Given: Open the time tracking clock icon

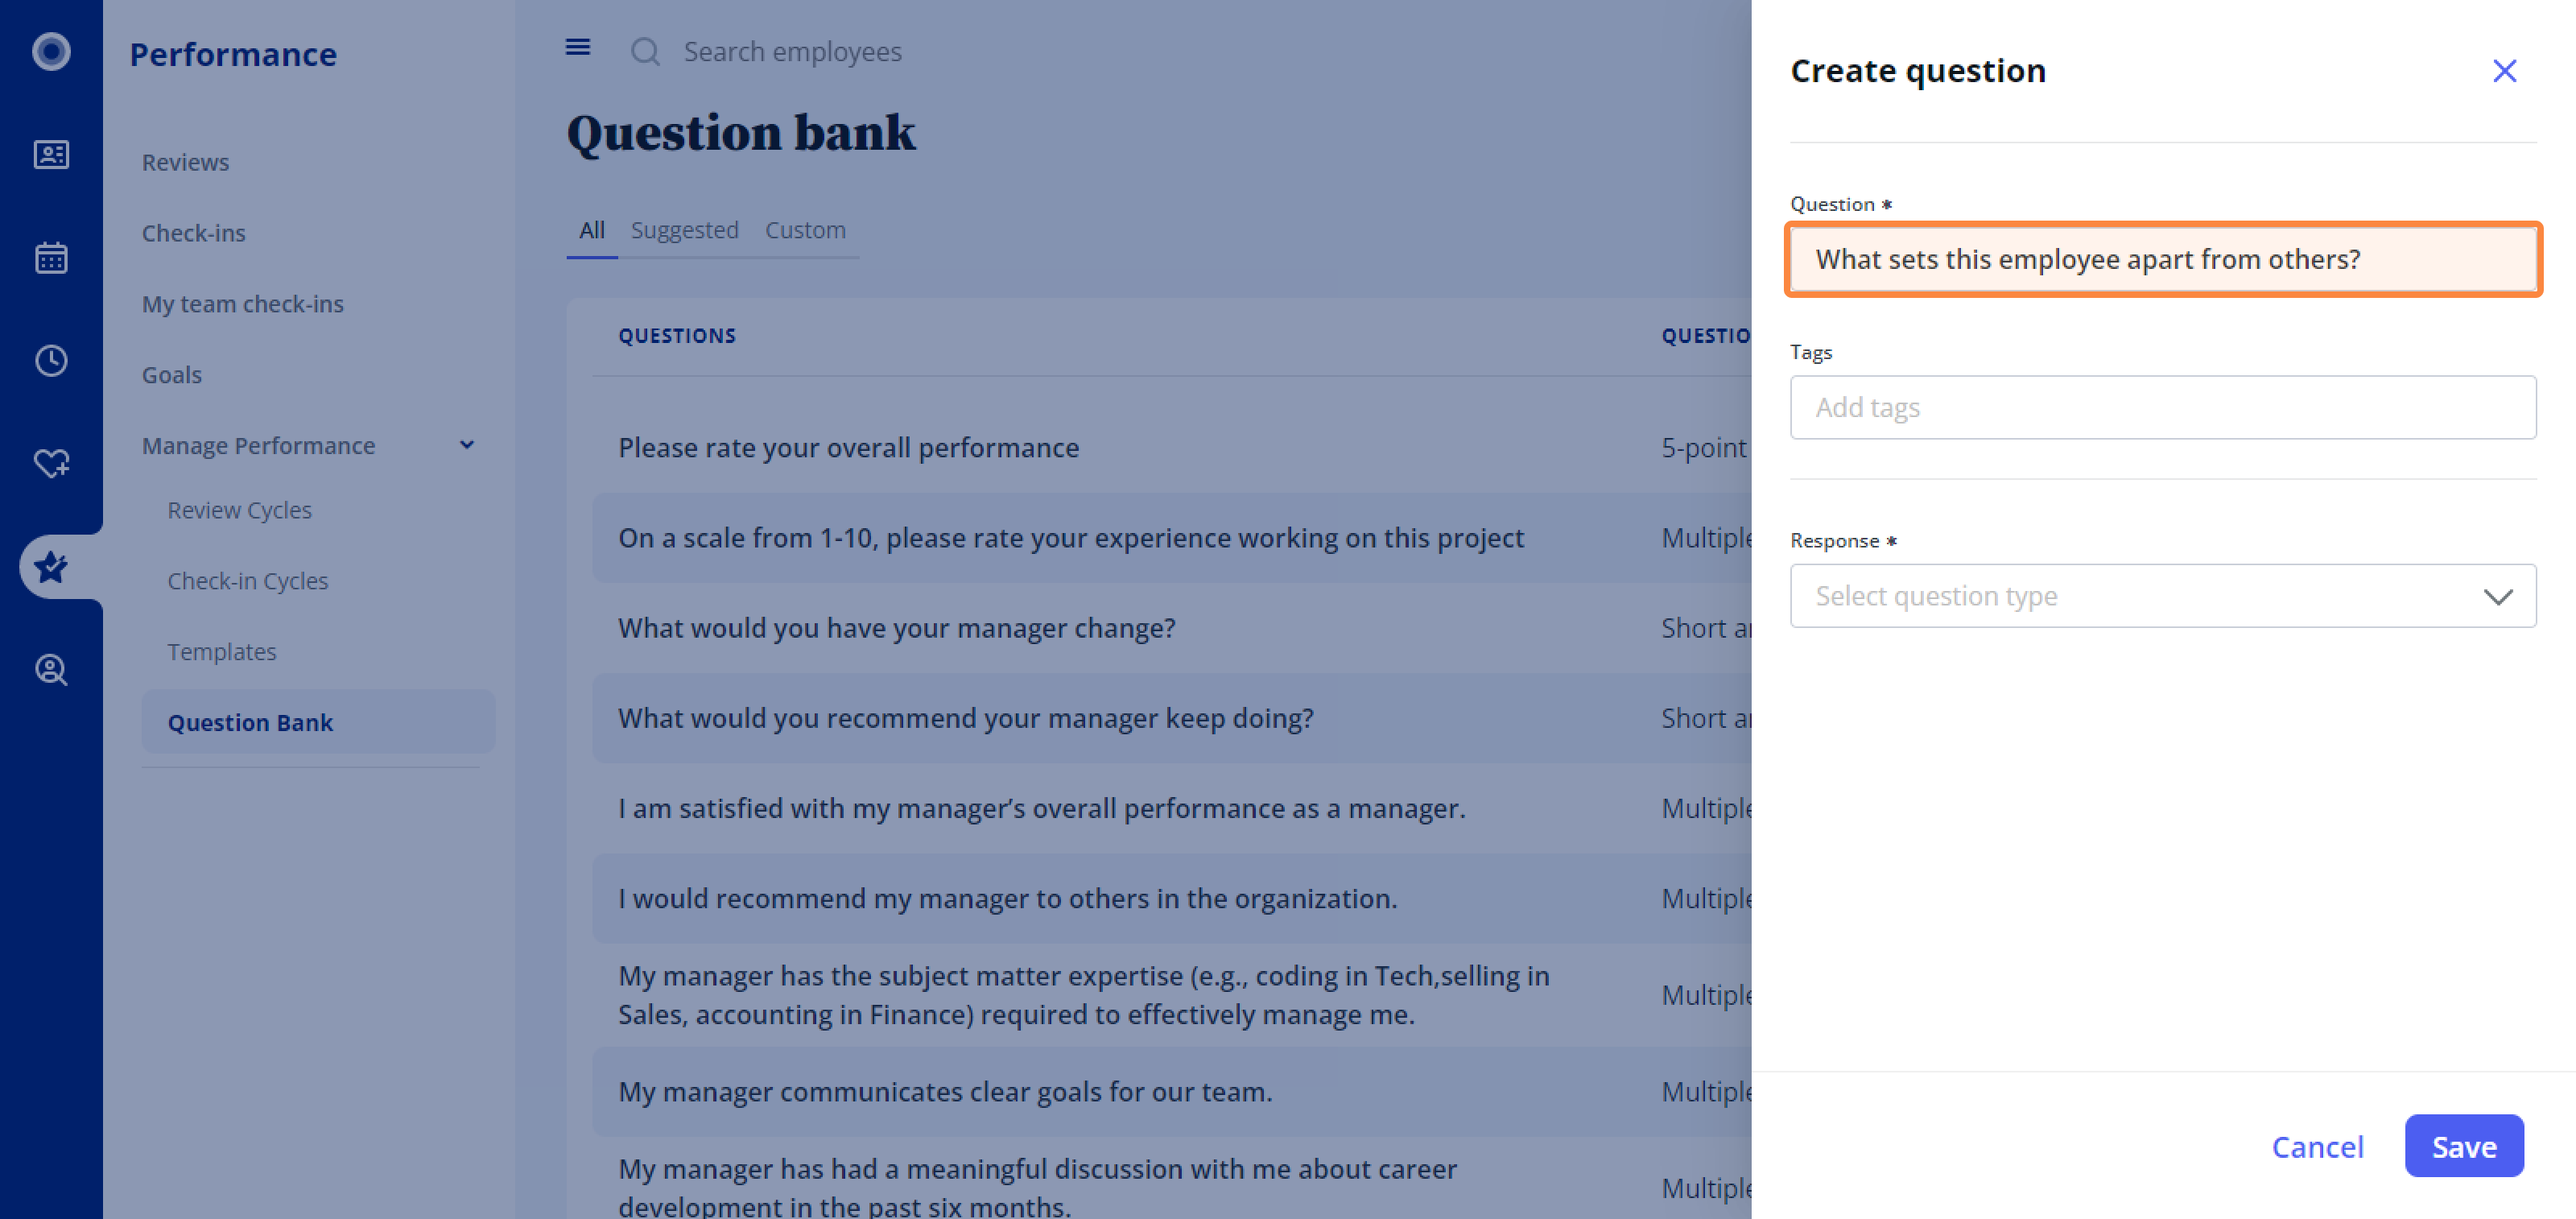Looking at the screenshot, I should click(51, 361).
